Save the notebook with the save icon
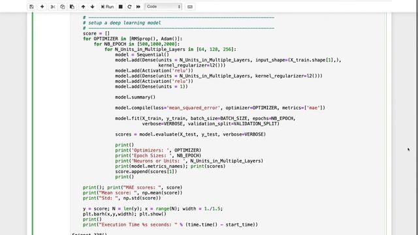The image size is (418, 235). pos(31,7)
